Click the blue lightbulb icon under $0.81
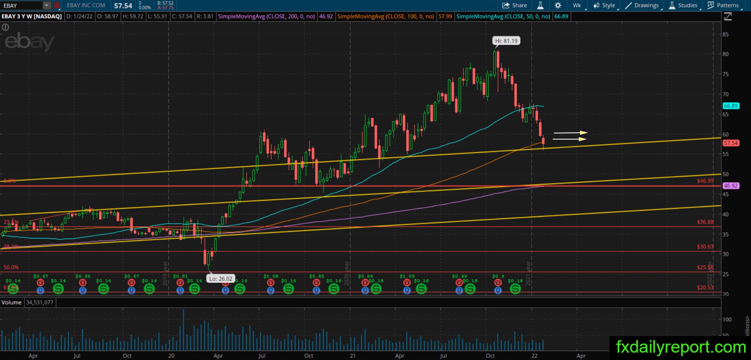The width and height of the screenshot is (751, 360). (x=180, y=290)
